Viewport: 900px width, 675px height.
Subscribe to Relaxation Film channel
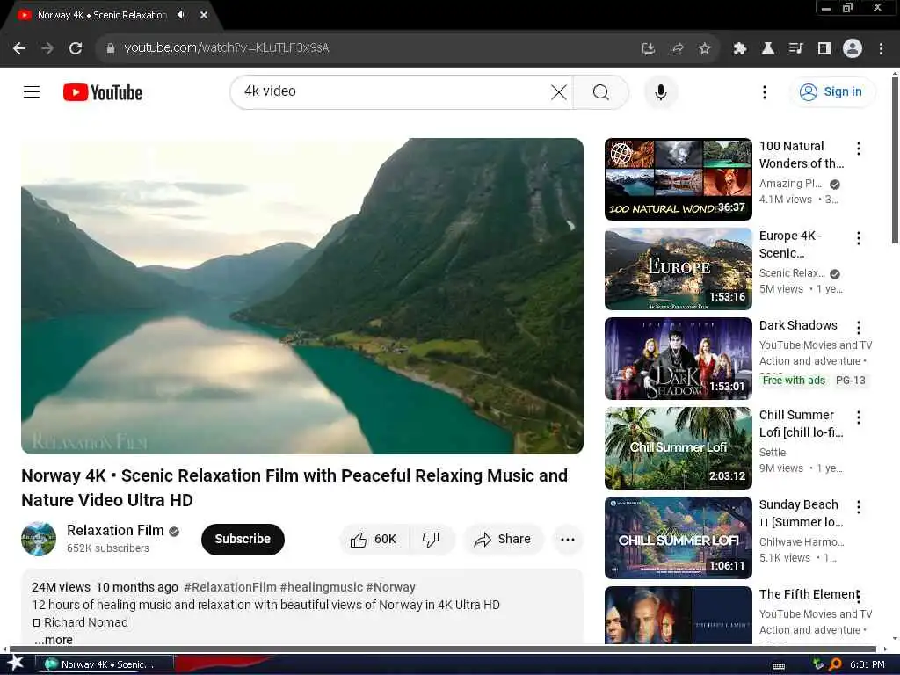coord(243,539)
